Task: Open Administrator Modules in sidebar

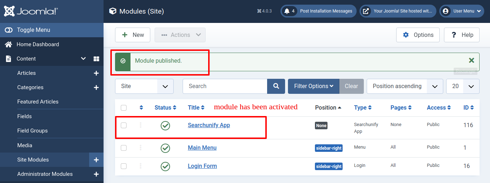Action: point(45,174)
